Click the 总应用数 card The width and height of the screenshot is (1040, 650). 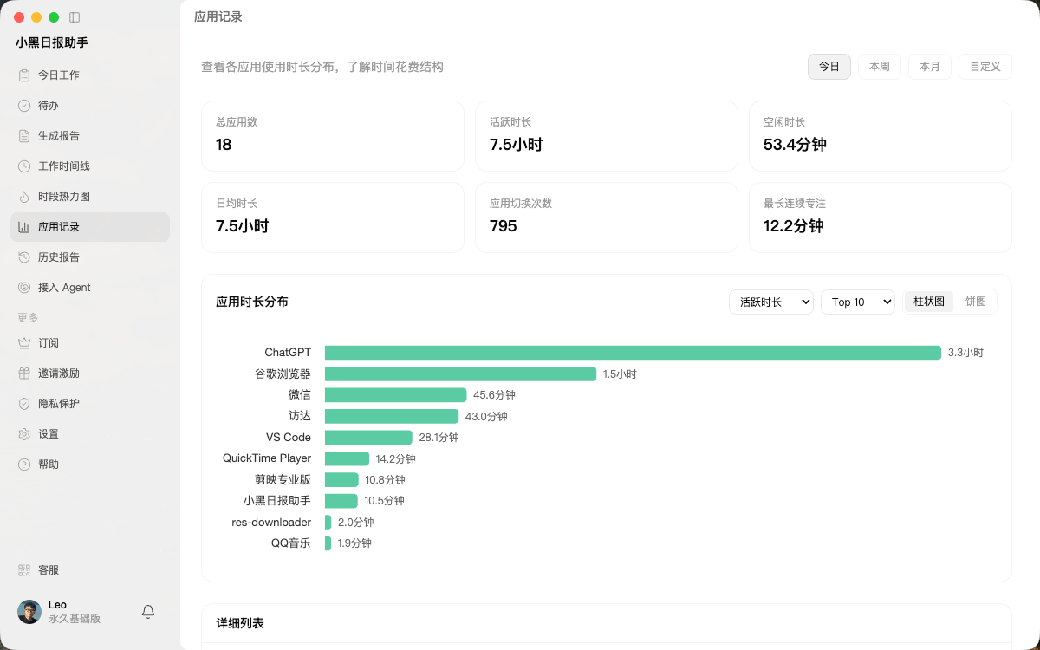pos(333,136)
